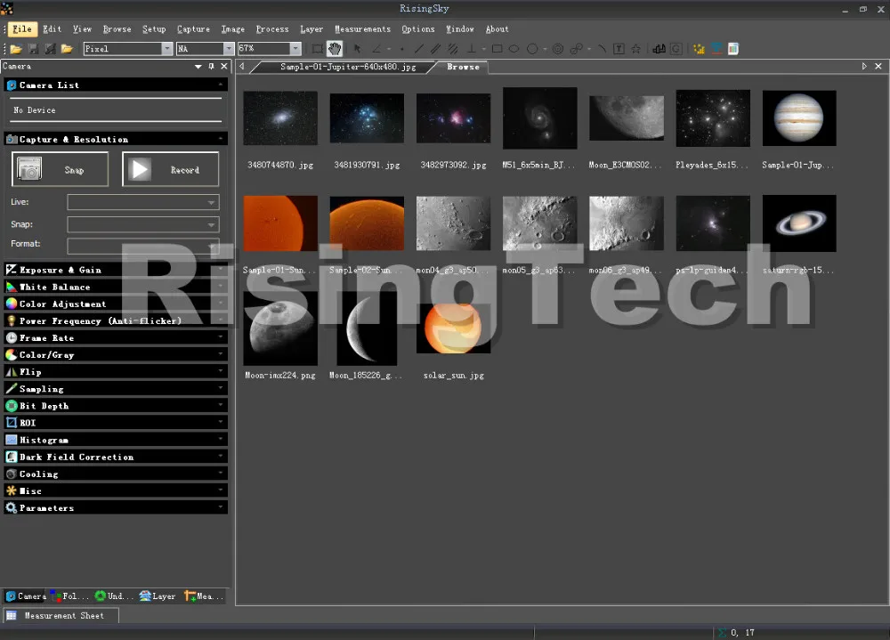Switch to Sample-01-Jupiter-640x480.jpg tab
The image size is (890, 640).
click(x=347, y=67)
